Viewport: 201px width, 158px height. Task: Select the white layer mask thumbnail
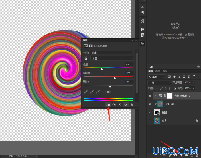coord(169,96)
